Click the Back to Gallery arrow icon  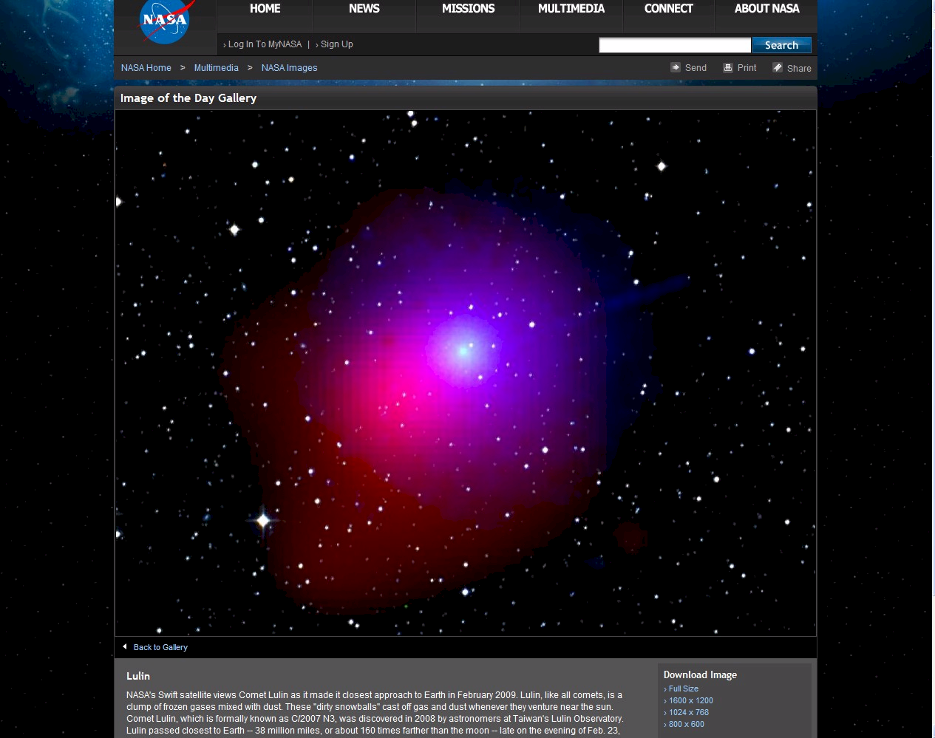[125, 646]
